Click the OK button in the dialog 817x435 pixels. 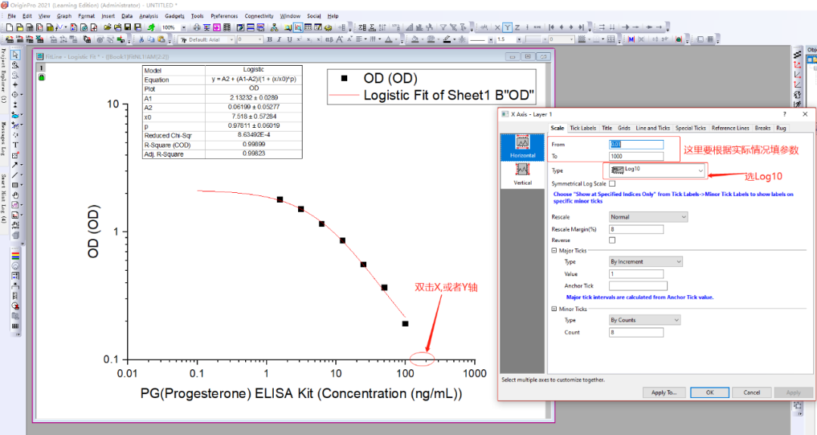[x=710, y=393]
